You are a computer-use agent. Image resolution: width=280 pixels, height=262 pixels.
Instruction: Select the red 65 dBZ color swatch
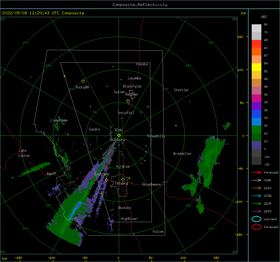[x=256, y=44]
